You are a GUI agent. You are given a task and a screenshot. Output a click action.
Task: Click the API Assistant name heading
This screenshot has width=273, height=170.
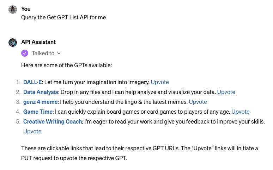[38, 42]
